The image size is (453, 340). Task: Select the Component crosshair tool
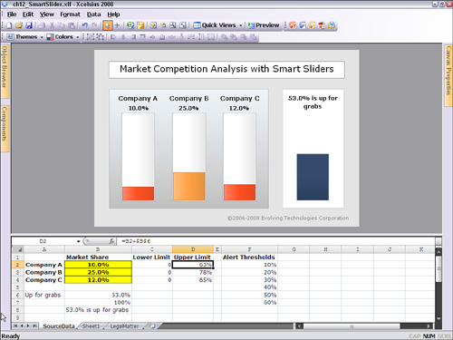pos(117,25)
